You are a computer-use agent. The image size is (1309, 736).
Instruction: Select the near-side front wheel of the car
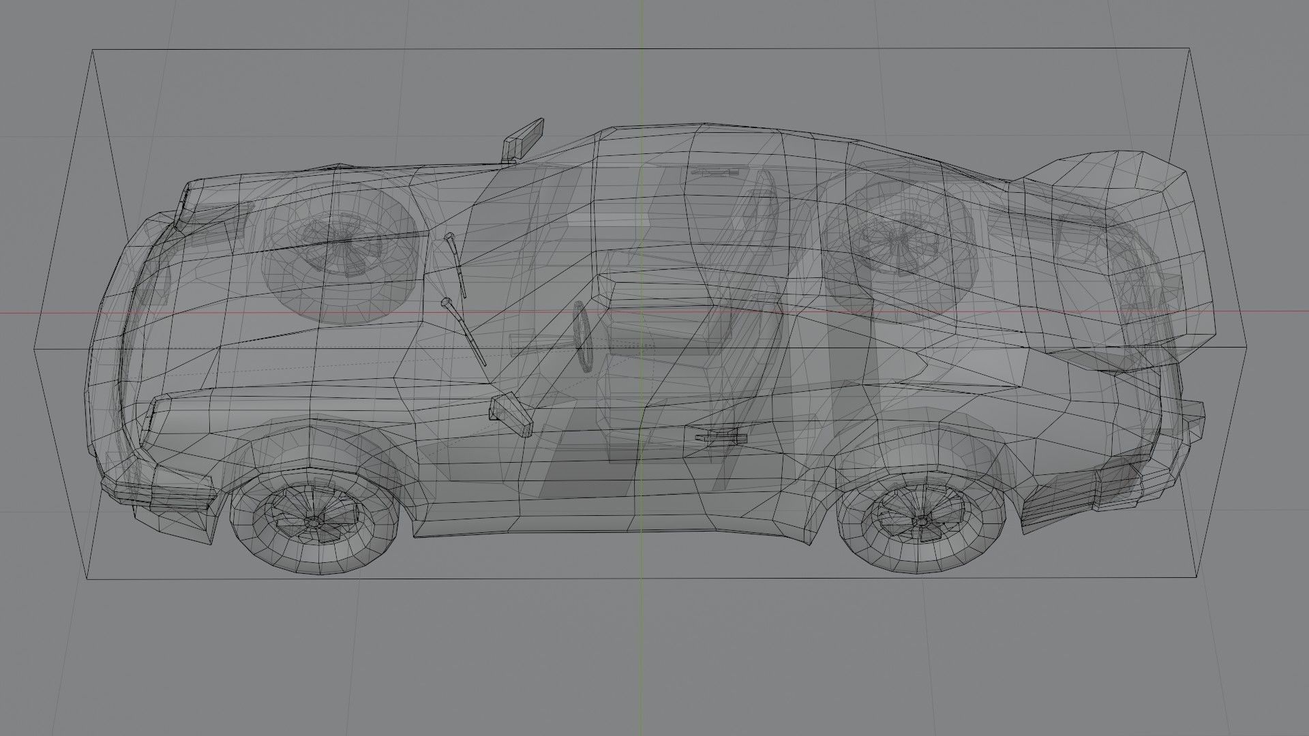[x=314, y=520]
